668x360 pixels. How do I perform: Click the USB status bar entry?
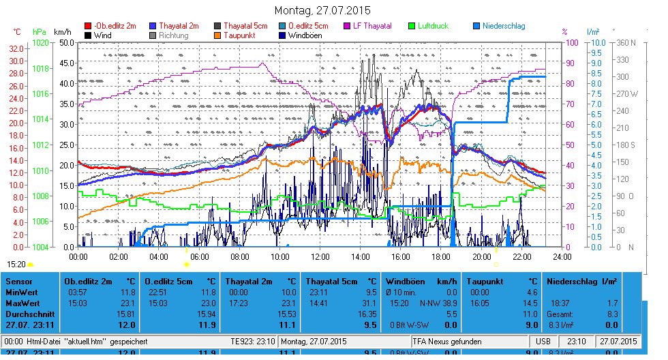pos(543,342)
